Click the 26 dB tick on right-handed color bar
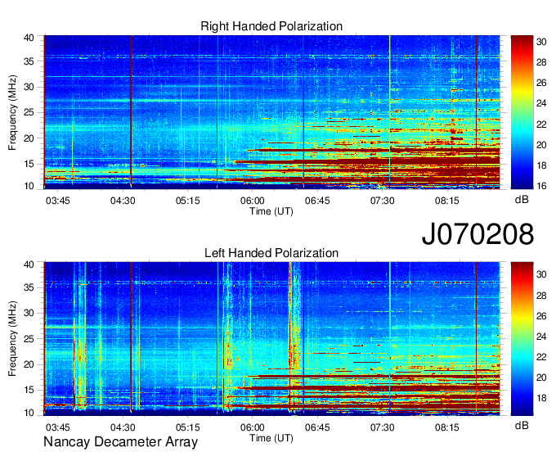This screenshot has height=452, width=556. [x=541, y=83]
